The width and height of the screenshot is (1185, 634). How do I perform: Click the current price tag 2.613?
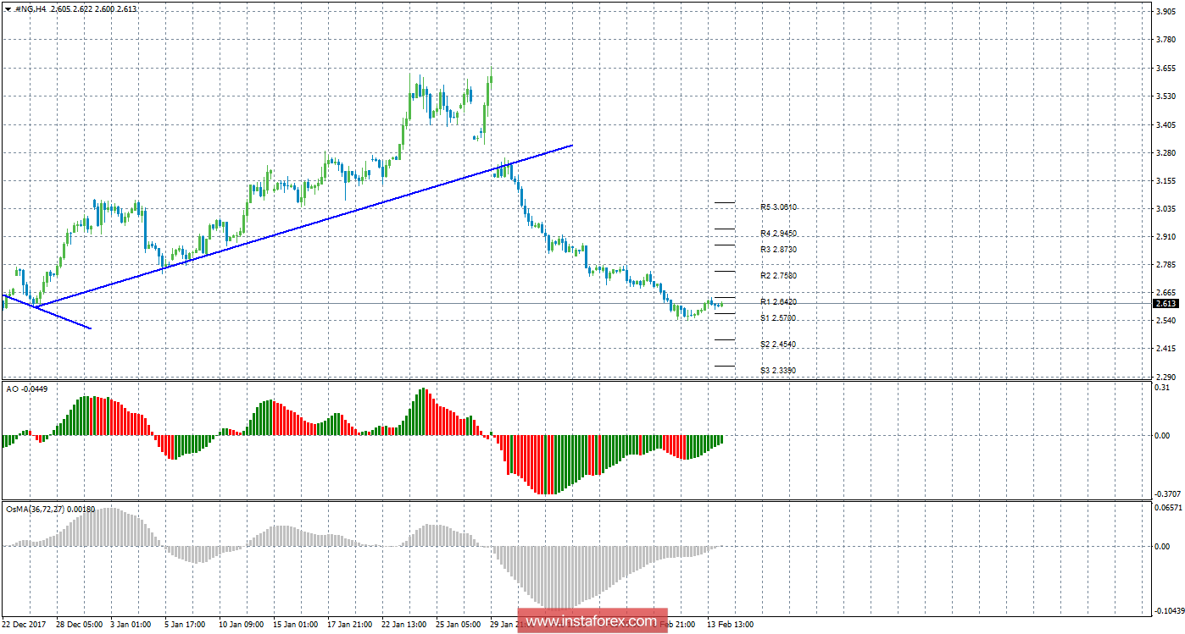coord(1166,303)
